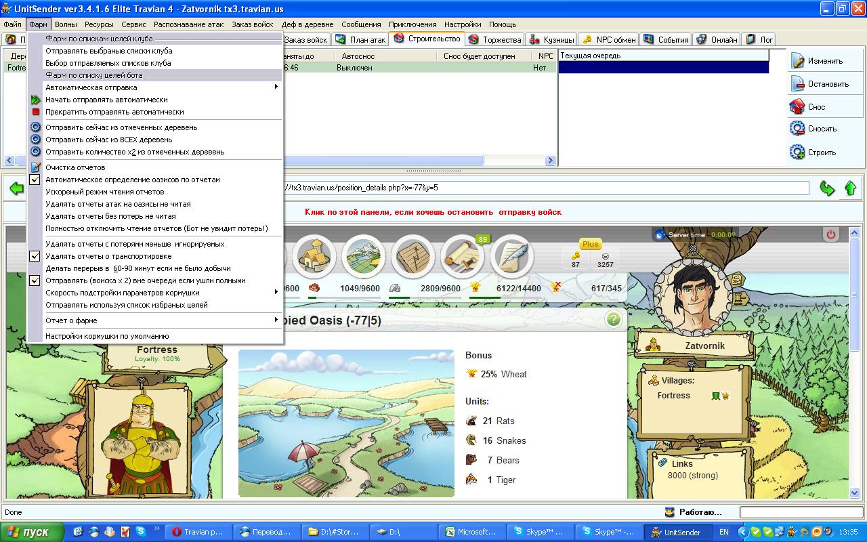Click the red stop automatic sending icon
Screen dimensions: 867x542
point(36,112)
